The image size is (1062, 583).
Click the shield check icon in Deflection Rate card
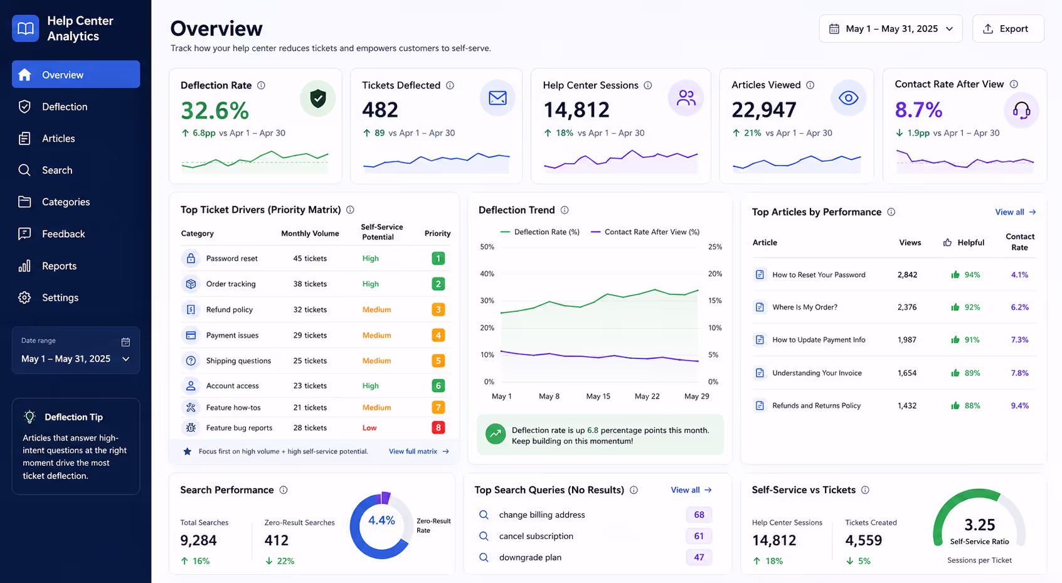[x=318, y=99]
